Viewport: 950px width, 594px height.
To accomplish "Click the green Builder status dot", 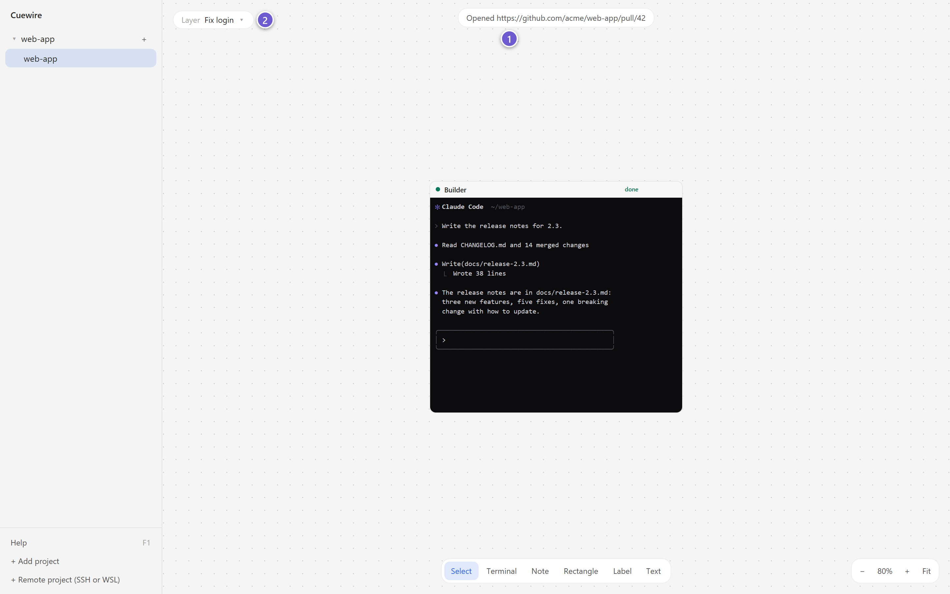I will 438,190.
